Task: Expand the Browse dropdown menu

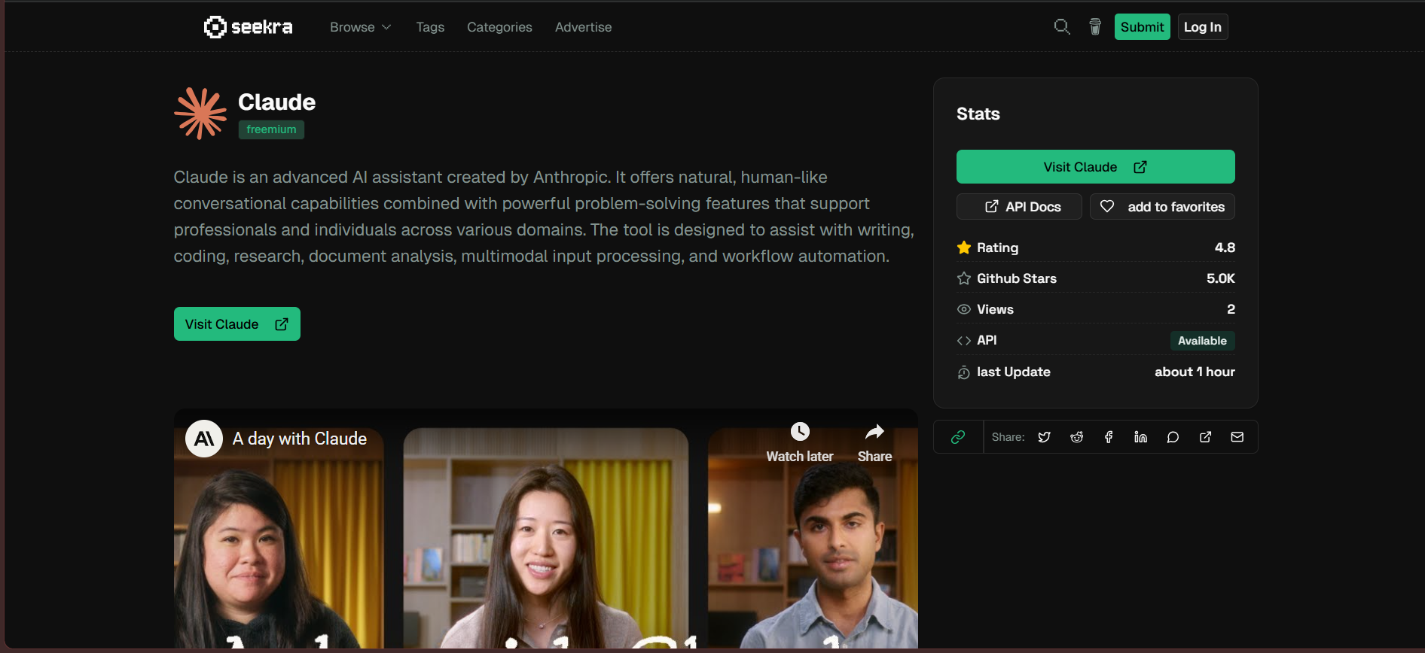Action: coord(360,27)
